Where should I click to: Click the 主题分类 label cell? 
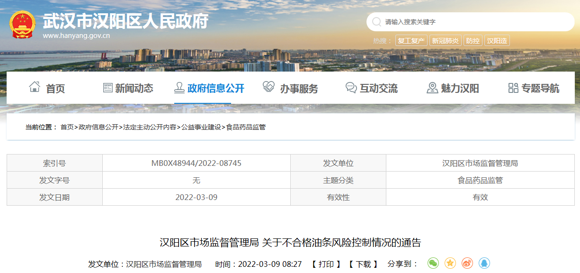[x=338, y=180]
